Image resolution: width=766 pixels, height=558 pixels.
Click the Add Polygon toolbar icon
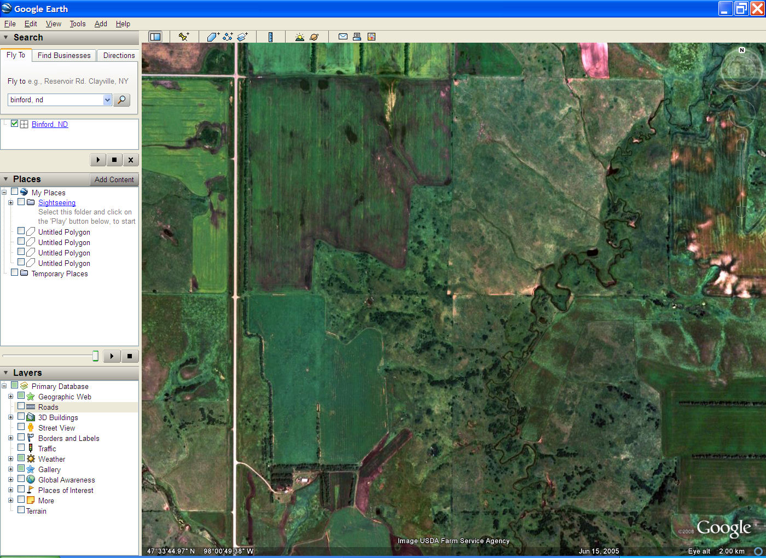pos(213,37)
